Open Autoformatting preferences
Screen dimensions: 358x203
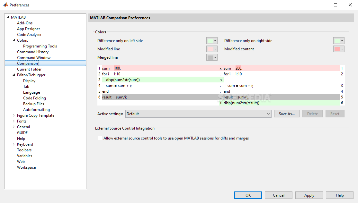(x=36, y=110)
